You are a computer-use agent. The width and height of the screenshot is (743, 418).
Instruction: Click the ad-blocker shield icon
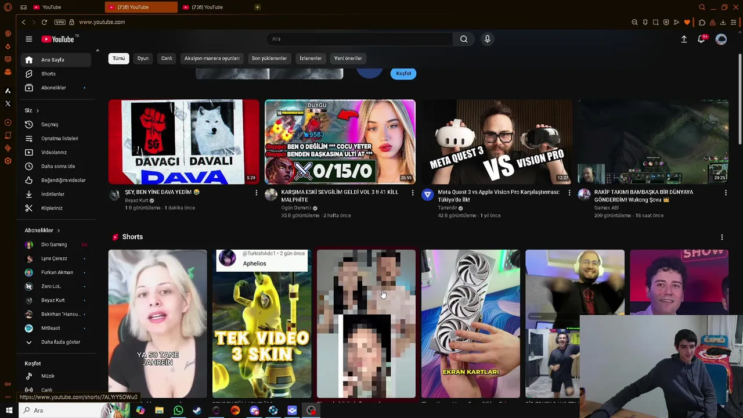point(666,22)
